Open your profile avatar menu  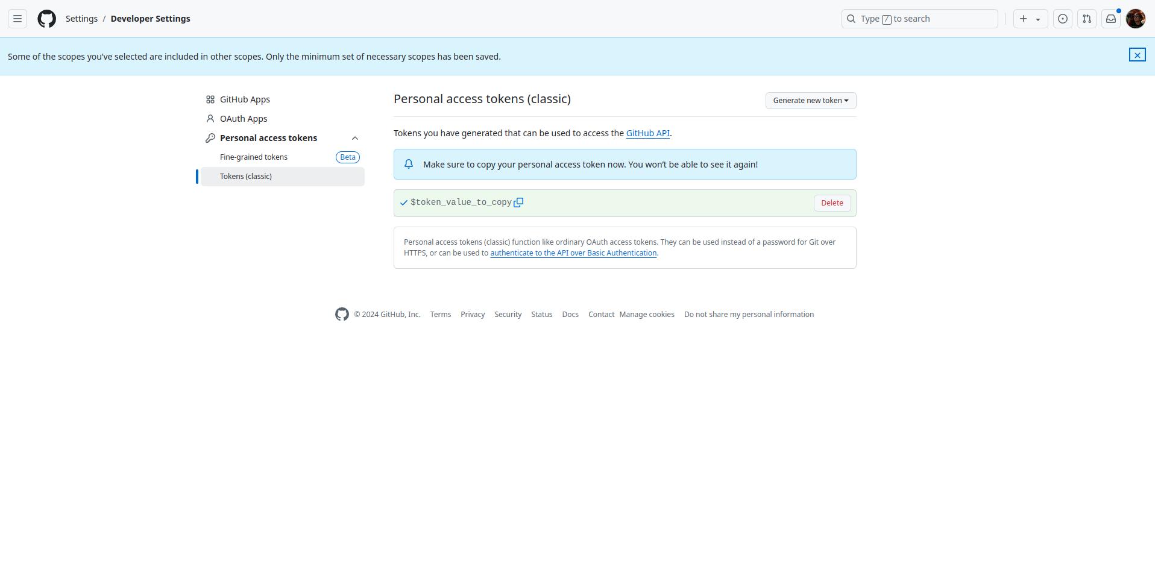tap(1136, 19)
